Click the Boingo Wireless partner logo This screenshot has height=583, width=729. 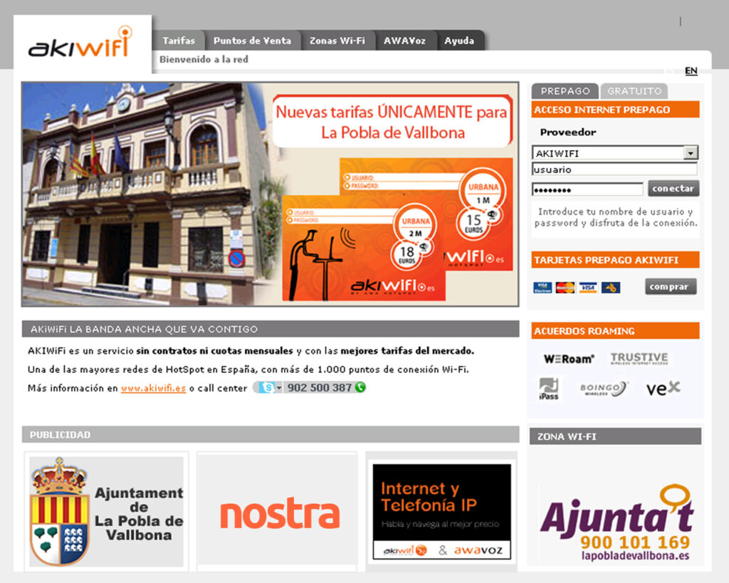[x=604, y=389]
